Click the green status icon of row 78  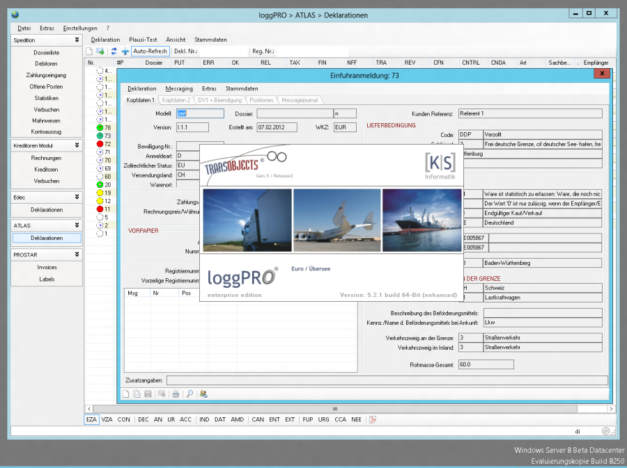pos(100,128)
